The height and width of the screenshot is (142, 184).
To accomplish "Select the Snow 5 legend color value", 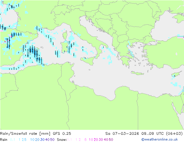I will (x=85, y=140).
